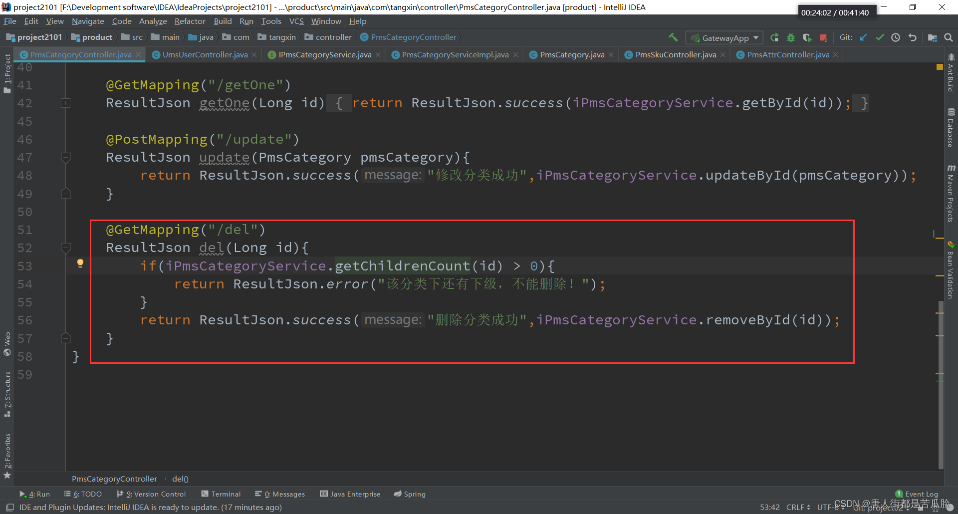Viewport: 958px width, 514px height.
Task: Toggle the Structure tool window
Action: tap(7, 394)
